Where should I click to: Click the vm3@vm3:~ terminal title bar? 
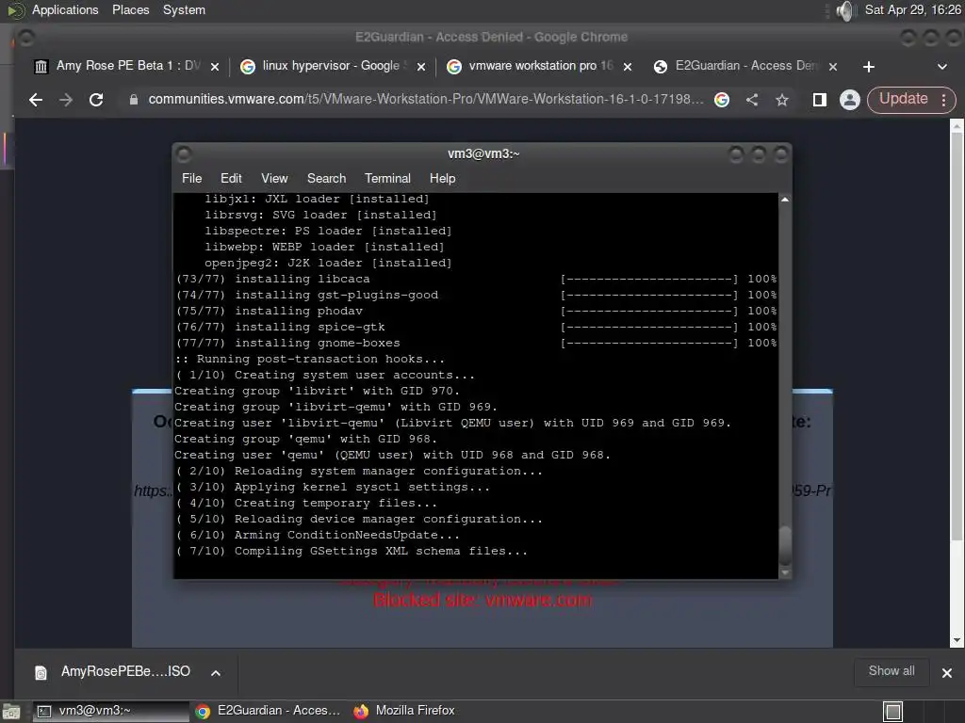(x=483, y=153)
